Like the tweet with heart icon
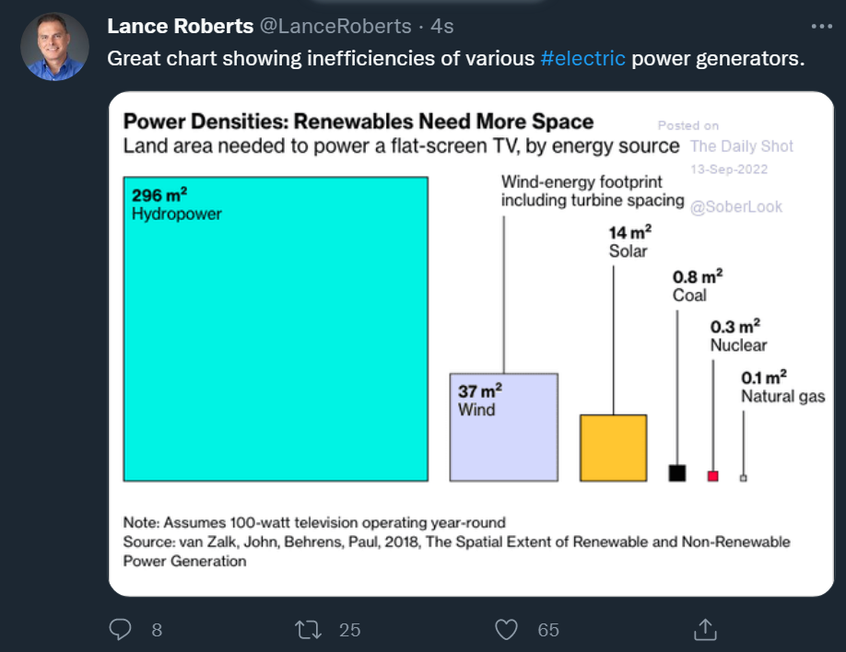846x652 pixels. 506,629
